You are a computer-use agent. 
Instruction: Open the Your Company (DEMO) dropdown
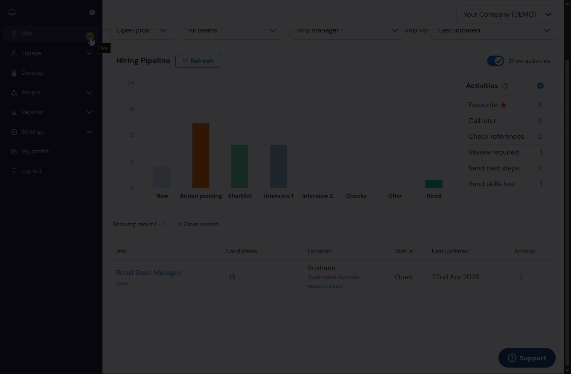pos(507,15)
